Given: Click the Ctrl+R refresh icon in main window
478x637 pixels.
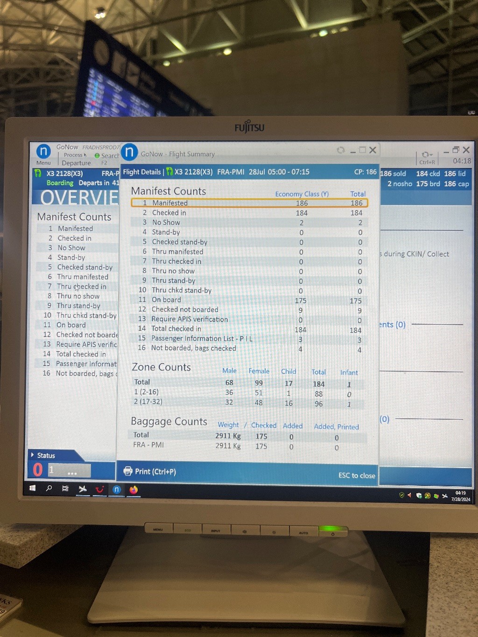Looking at the screenshot, I should pyautogui.click(x=426, y=154).
